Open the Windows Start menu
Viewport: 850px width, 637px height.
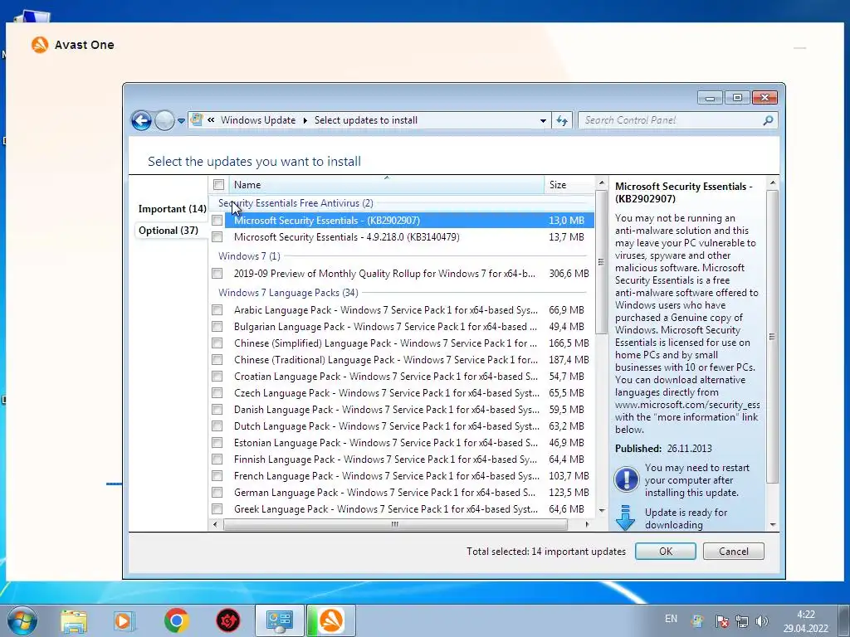pos(22,620)
